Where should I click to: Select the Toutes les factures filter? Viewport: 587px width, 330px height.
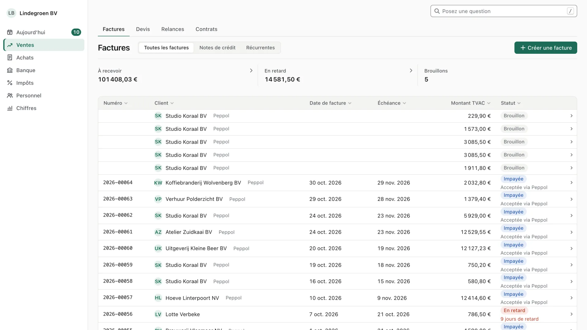pyautogui.click(x=166, y=48)
